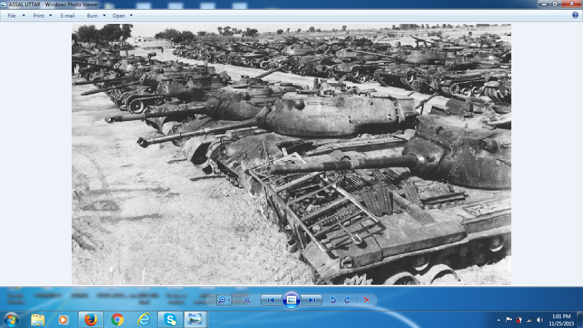
Task: Expand the Burn dropdown arrow
Action: [x=104, y=16]
